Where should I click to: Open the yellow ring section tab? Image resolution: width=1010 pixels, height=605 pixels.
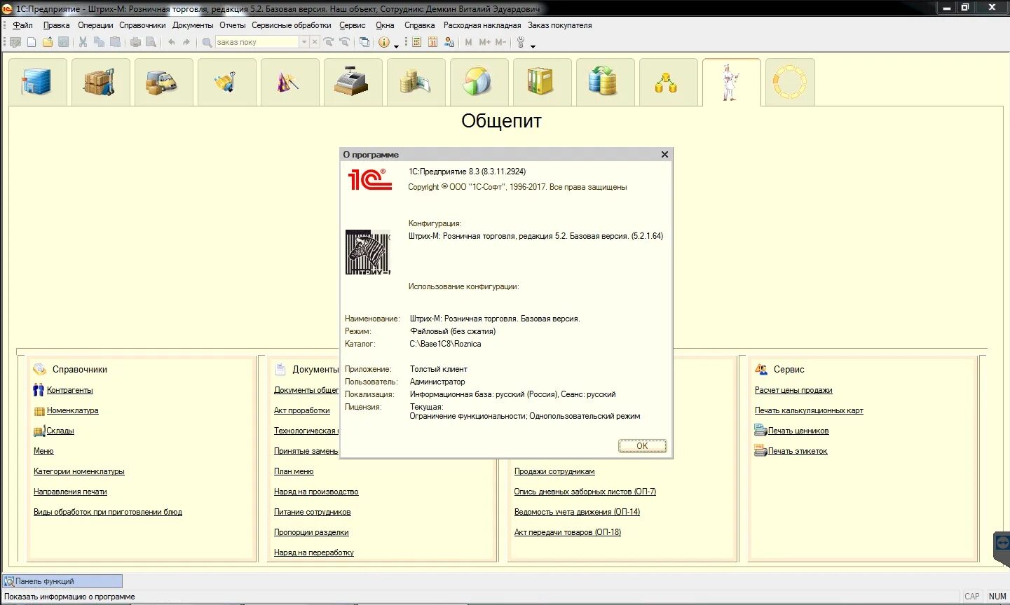790,82
